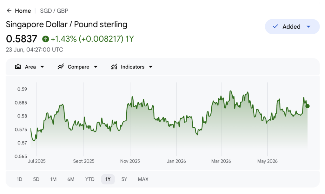Expand the Added dropdown arrow
The height and width of the screenshot is (194, 325).
pos(308,27)
